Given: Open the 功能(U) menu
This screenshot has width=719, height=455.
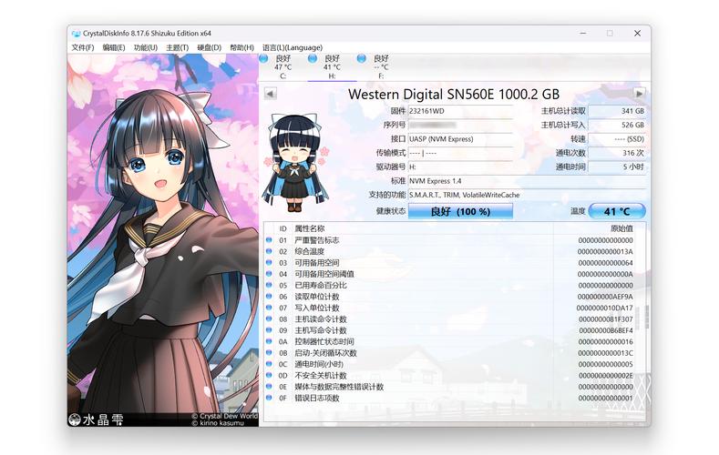Looking at the screenshot, I should tap(146, 47).
